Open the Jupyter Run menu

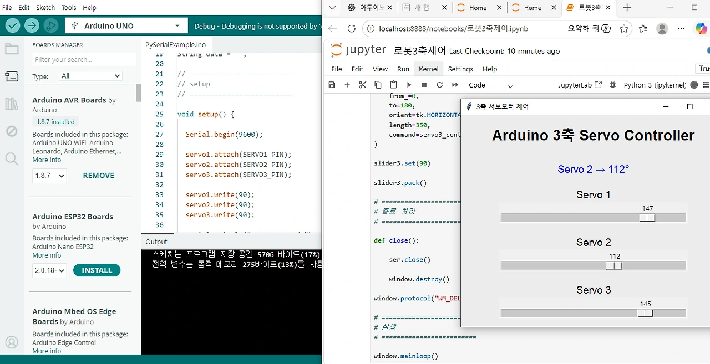pyautogui.click(x=403, y=69)
